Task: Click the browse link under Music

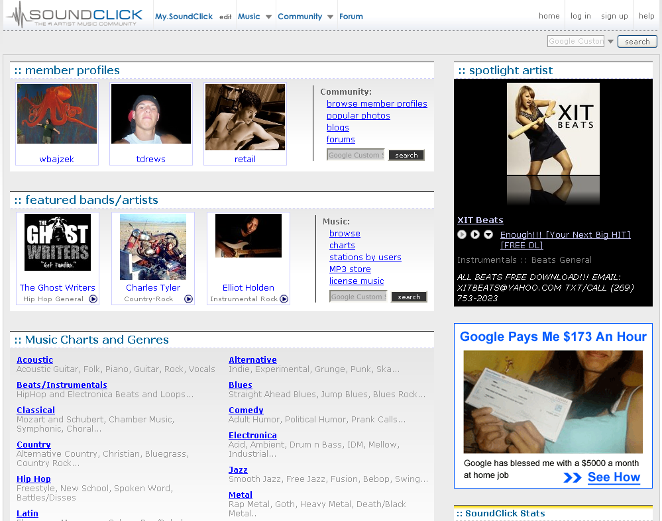Action: (345, 233)
